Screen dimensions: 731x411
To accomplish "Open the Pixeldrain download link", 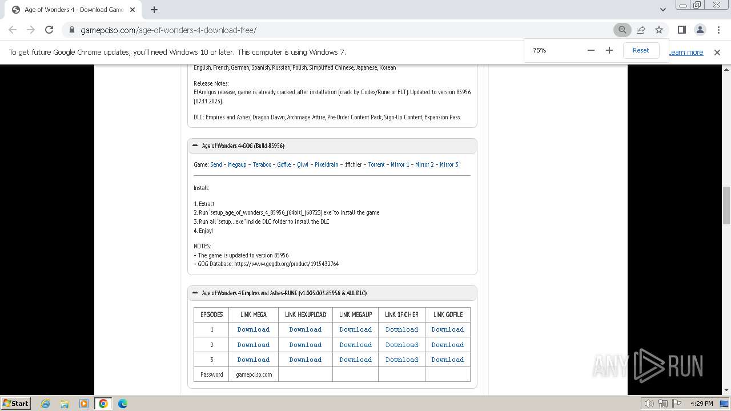I will click(327, 164).
